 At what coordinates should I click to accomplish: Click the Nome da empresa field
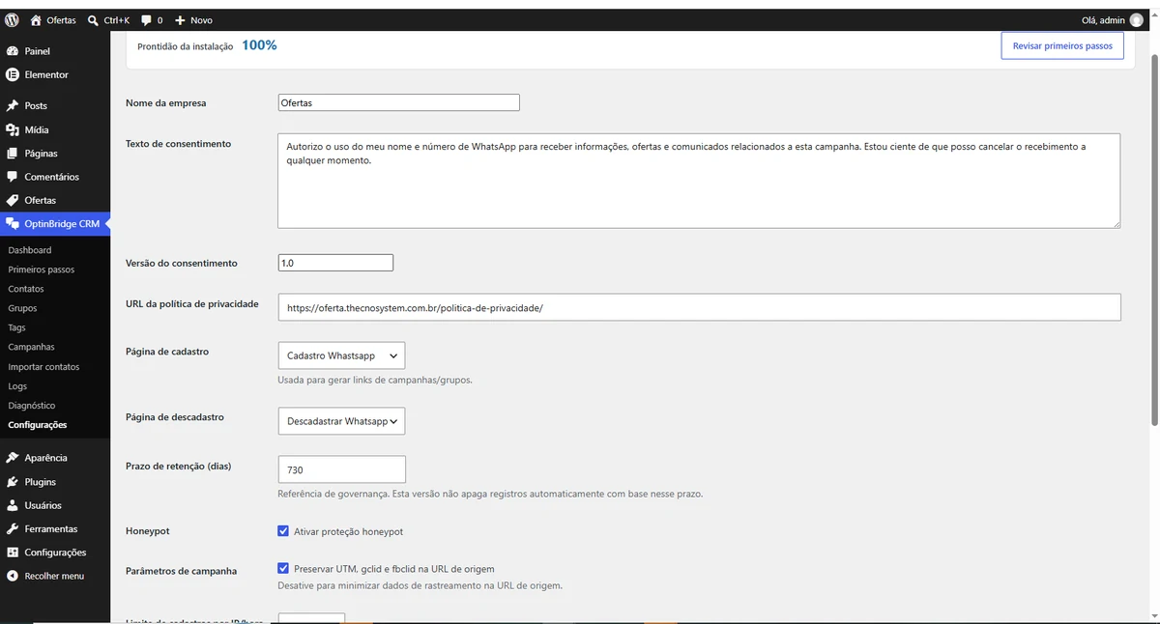[x=398, y=102]
